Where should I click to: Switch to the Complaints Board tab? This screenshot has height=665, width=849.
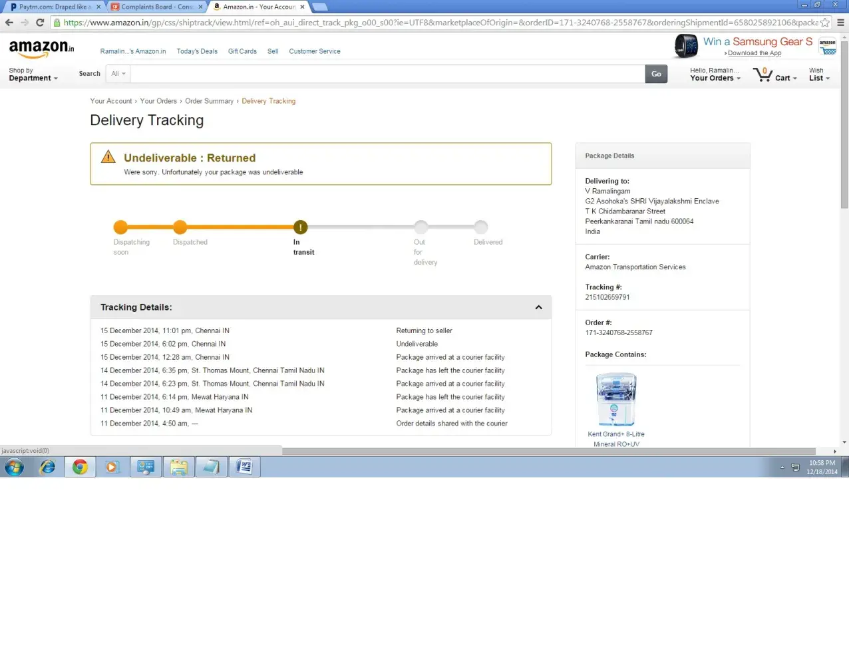point(157,7)
